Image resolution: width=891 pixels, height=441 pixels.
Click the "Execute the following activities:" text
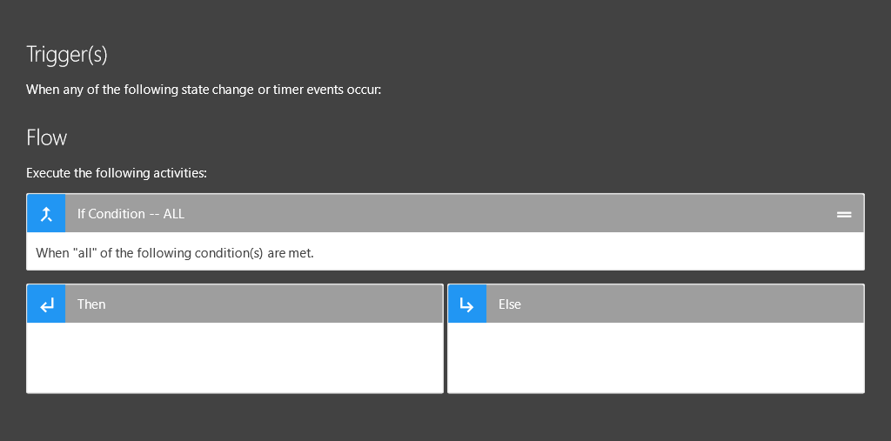click(117, 173)
